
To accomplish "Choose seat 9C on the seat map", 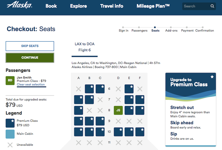I will pos(100,121).
